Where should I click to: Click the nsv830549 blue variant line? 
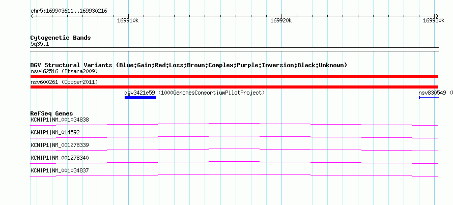(x=429, y=98)
